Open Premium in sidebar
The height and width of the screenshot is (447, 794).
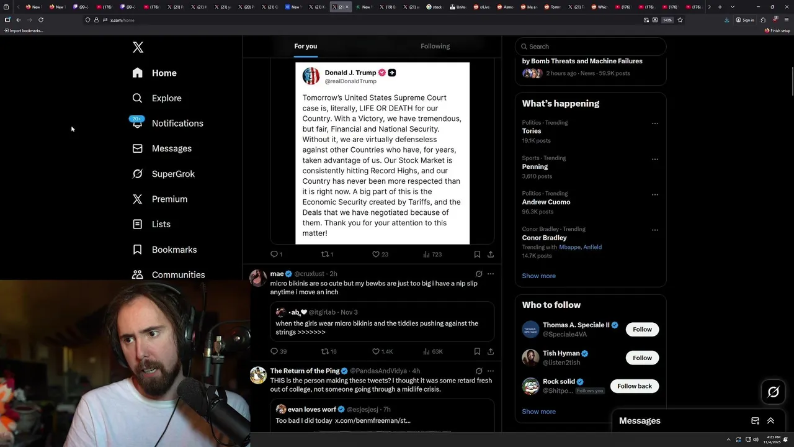[159, 199]
